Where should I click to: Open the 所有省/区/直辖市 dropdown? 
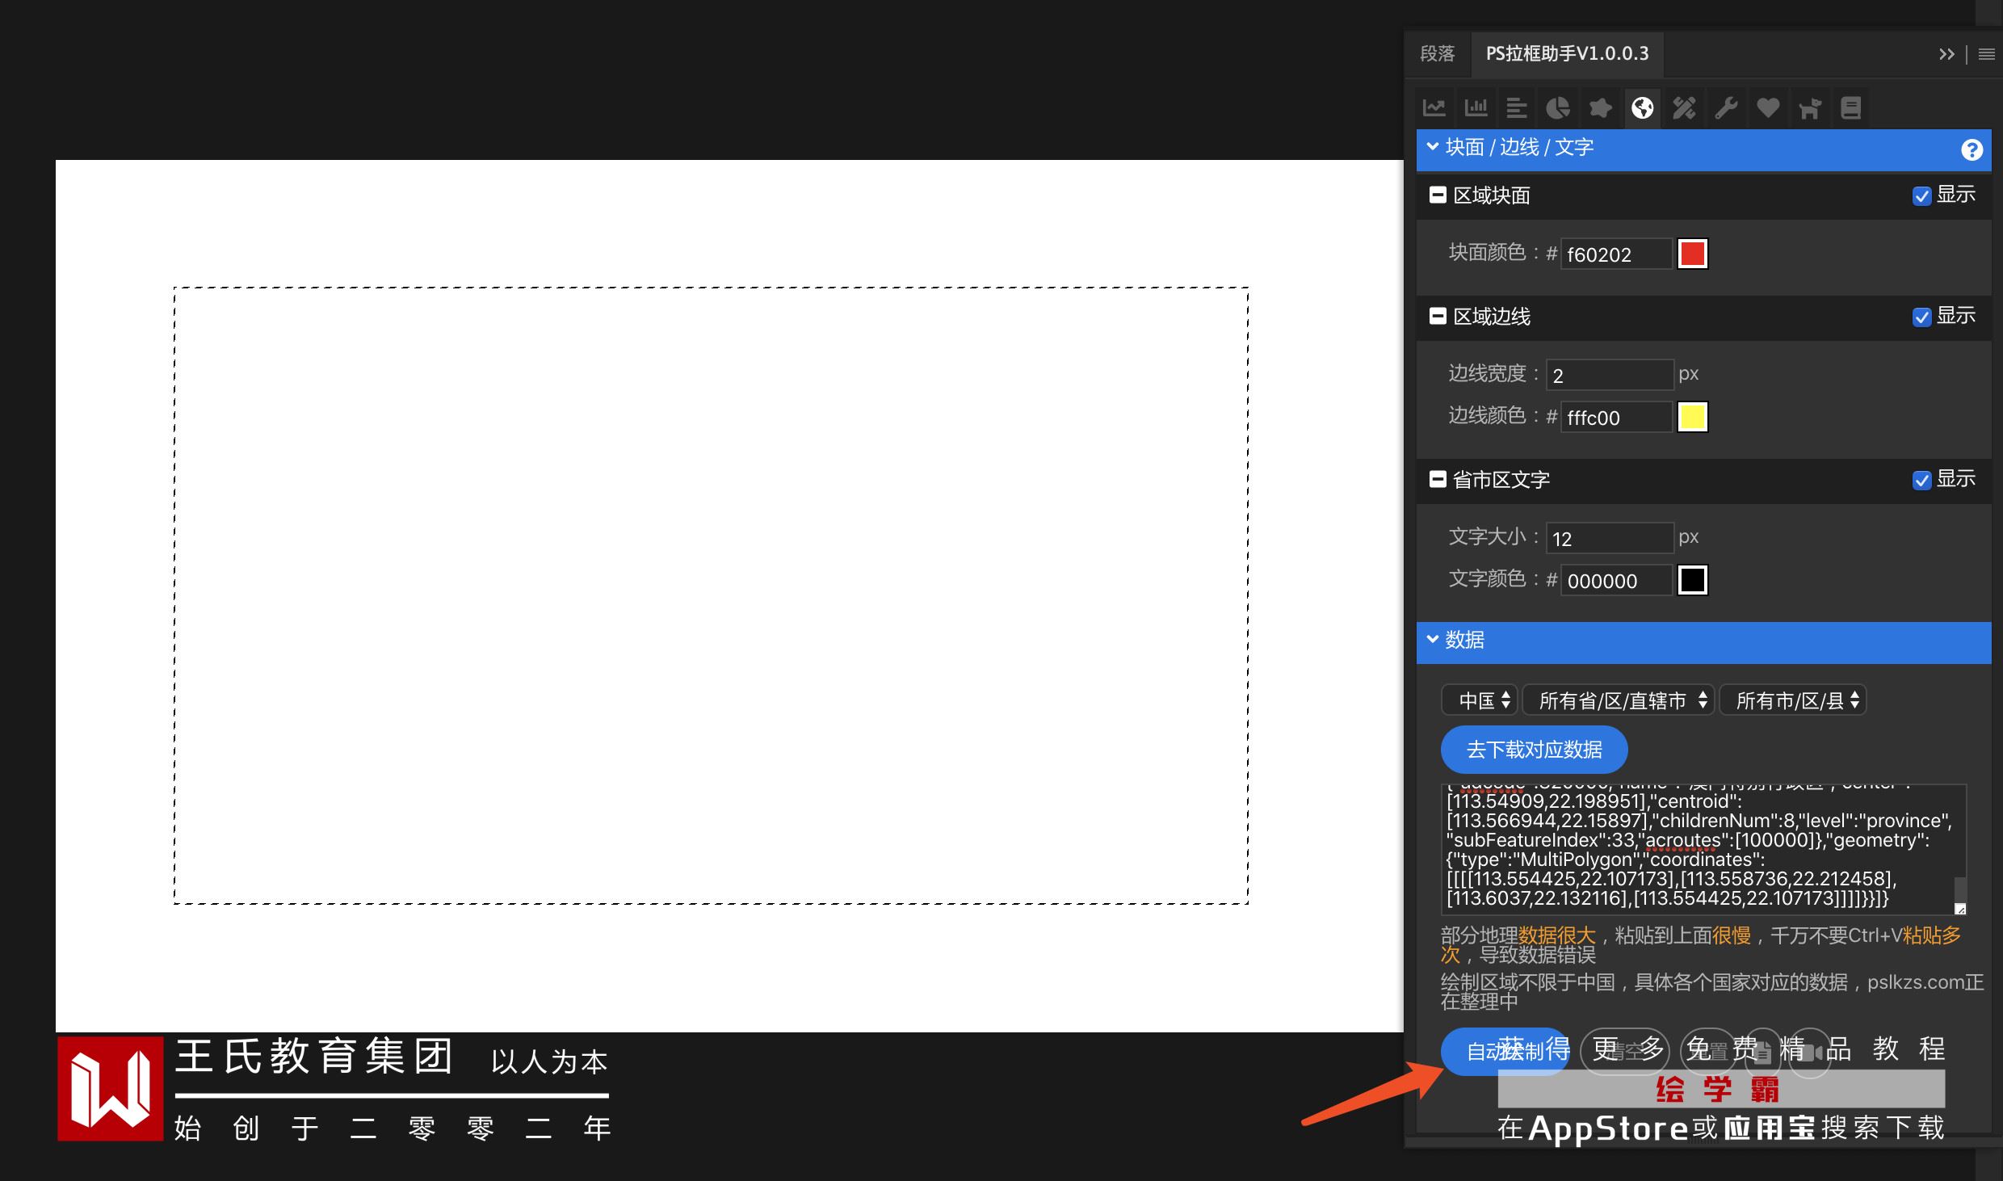[1618, 700]
